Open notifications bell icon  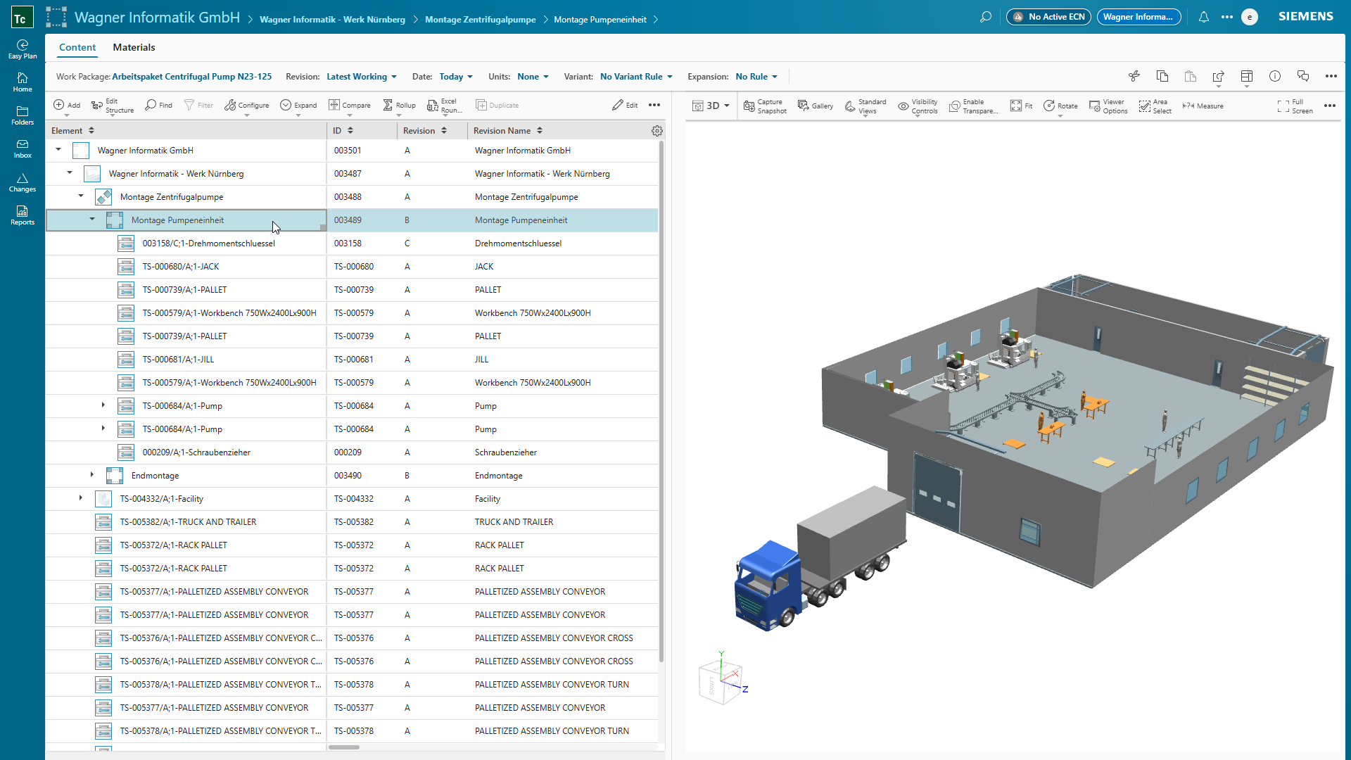(x=1203, y=17)
